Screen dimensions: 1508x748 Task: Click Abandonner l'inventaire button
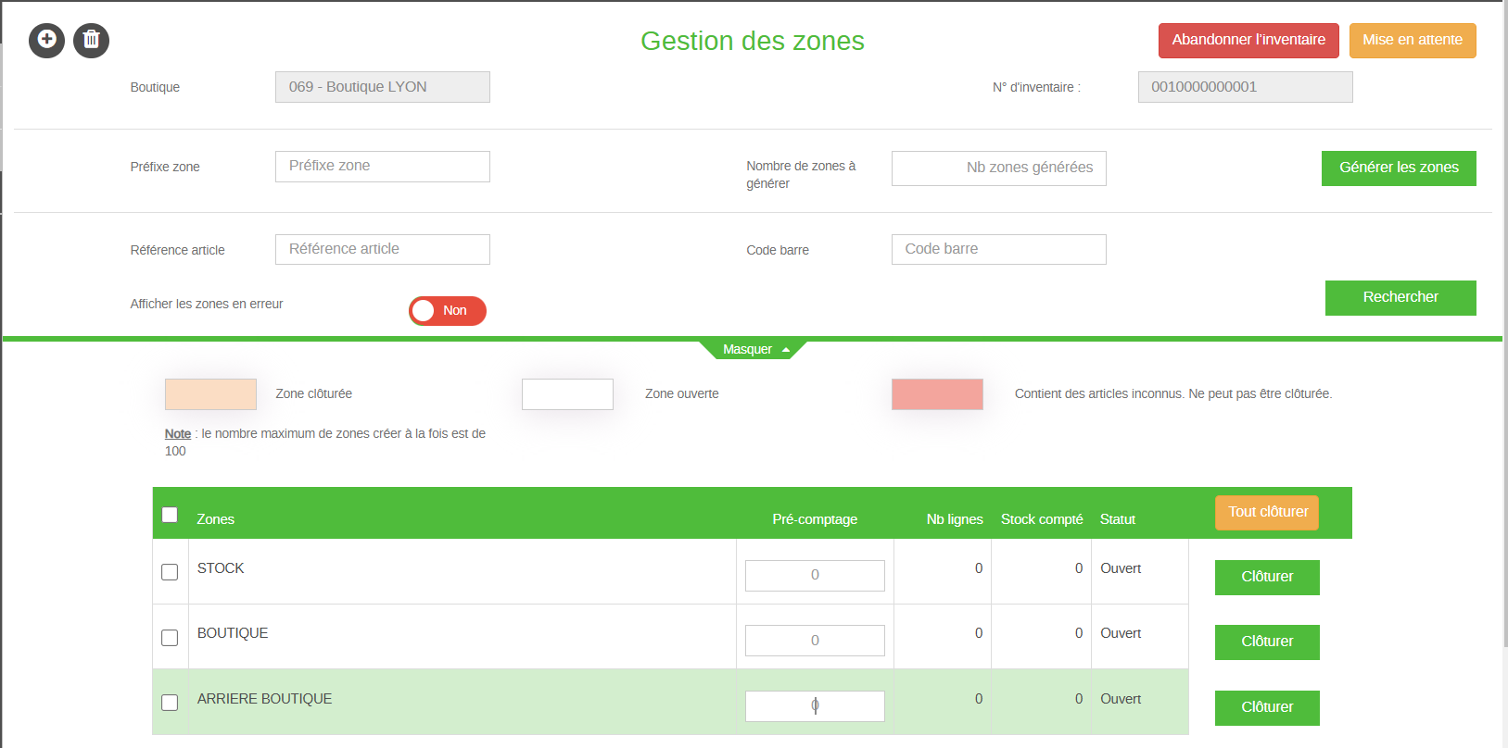[1248, 40]
